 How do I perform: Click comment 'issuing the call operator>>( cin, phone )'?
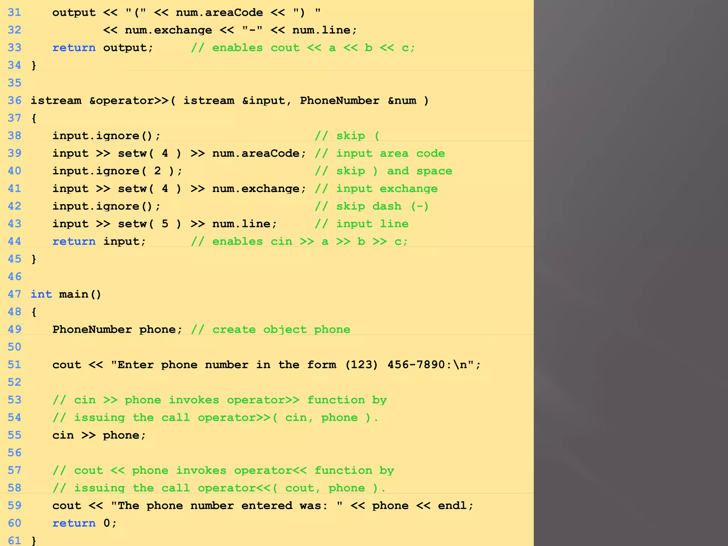(223, 418)
